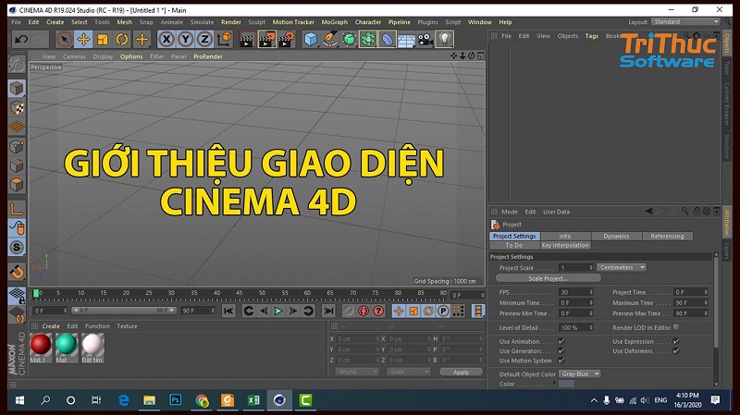
Task: Click the Light object bulb icon
Action: (445, 39)
